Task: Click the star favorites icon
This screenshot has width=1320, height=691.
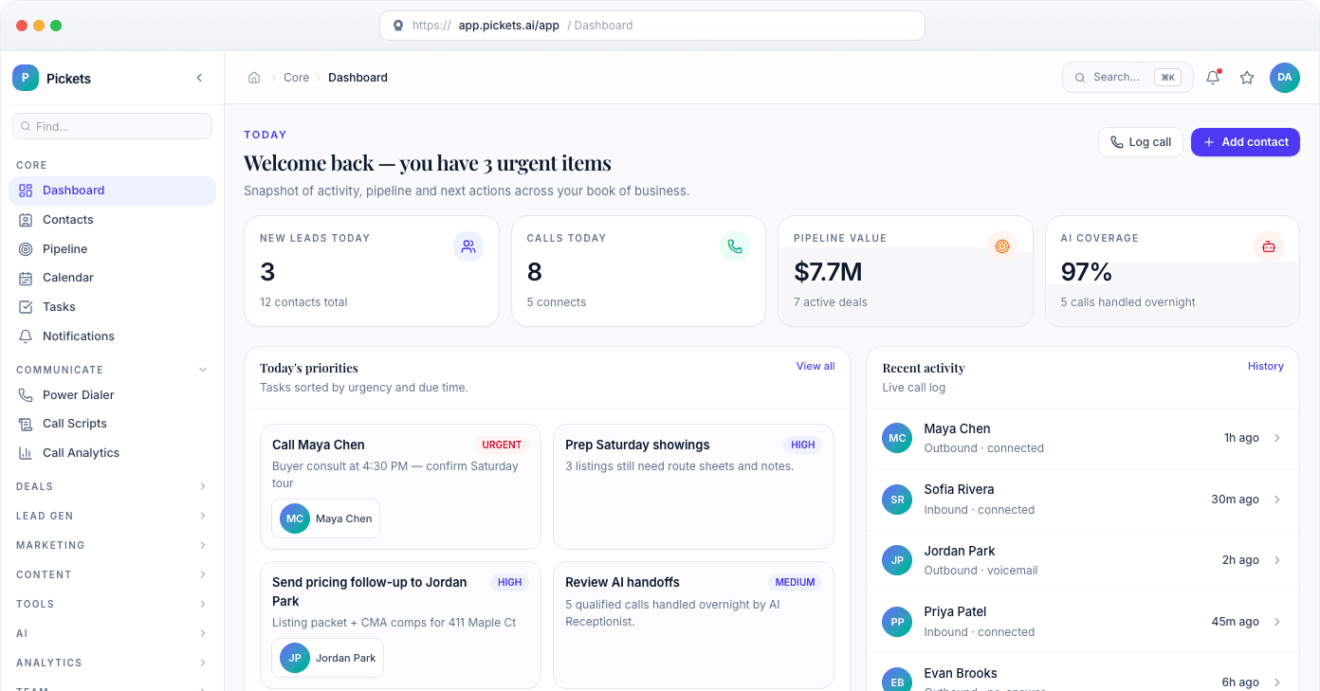Action: [1247, 78]
